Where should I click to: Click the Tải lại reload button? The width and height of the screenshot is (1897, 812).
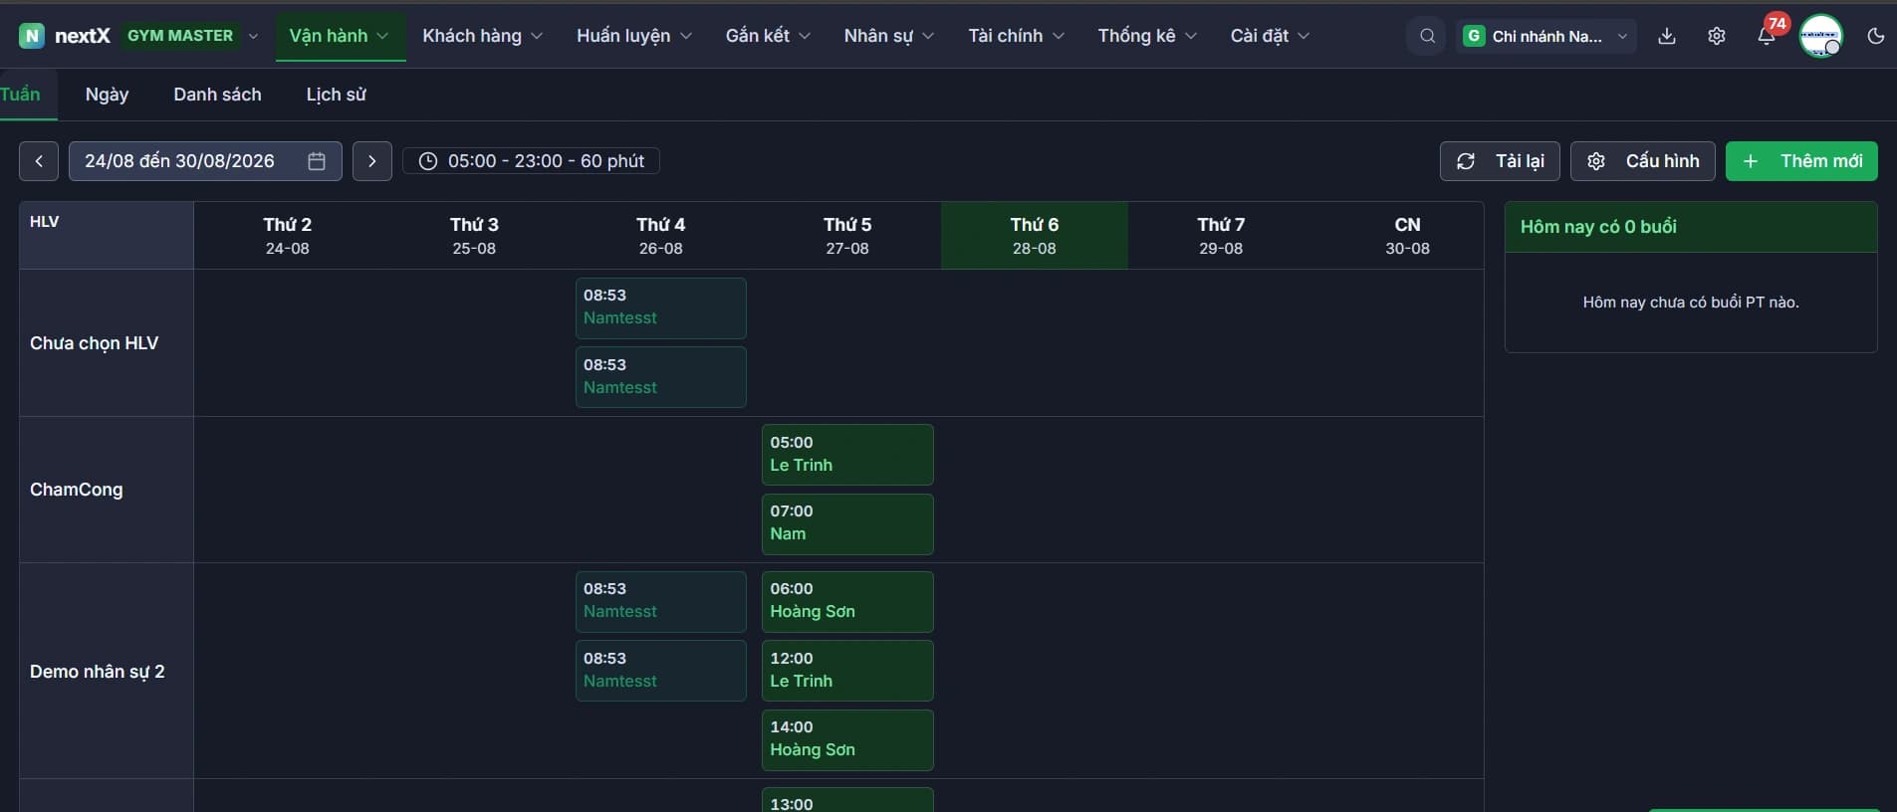click(1500, 161)
